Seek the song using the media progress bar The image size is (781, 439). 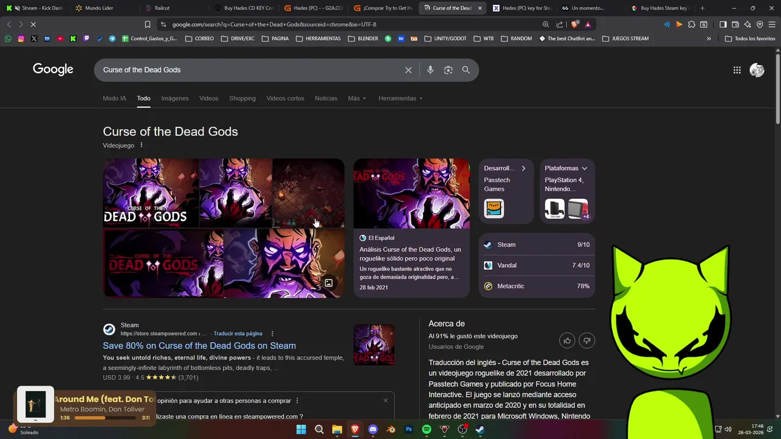105,418
